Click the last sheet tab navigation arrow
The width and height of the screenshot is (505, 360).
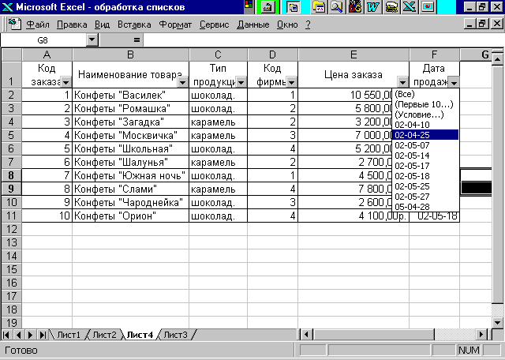[43, 335]
